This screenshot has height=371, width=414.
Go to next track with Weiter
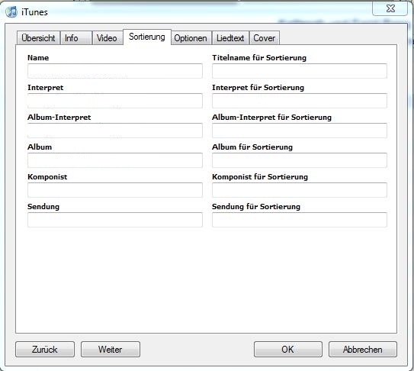111,350
